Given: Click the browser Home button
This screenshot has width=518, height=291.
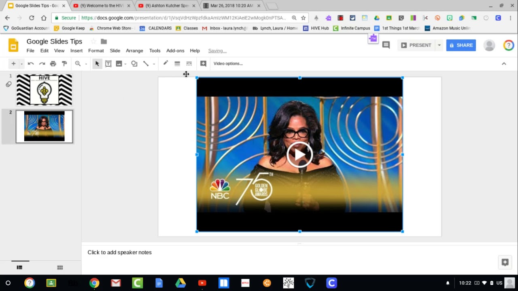Looking at the screenshot, I should (x=44, y=18).
